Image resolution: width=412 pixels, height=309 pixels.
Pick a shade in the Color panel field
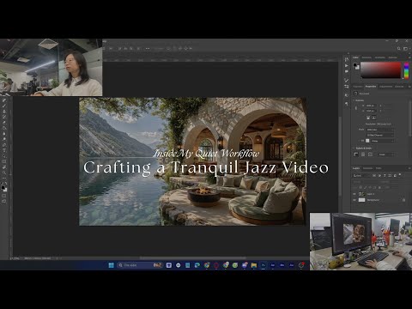tap(381, 70)
